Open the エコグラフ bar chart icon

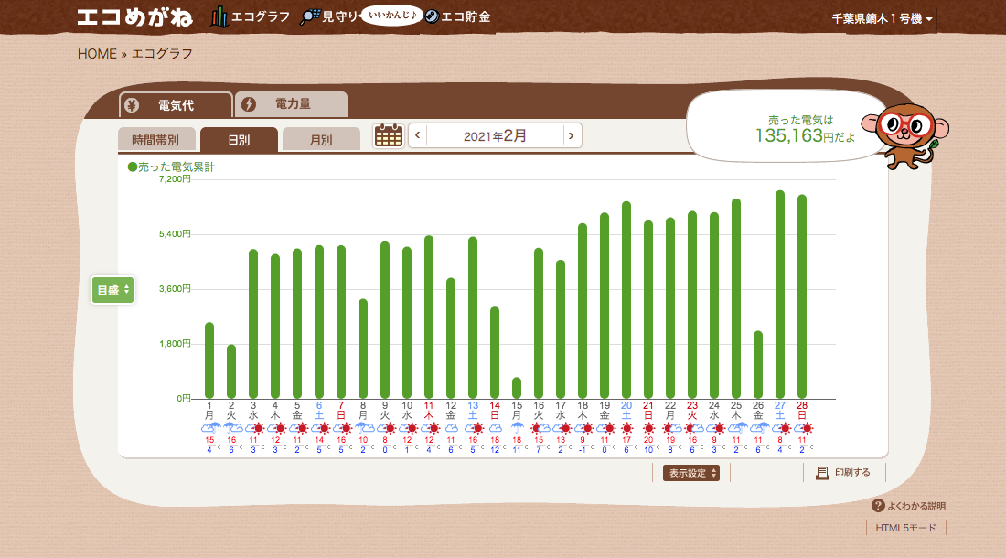click(219, 16)
